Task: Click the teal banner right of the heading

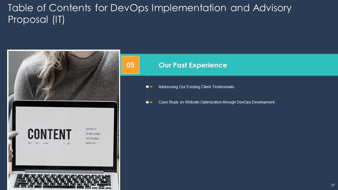Action: pos(277,65)
